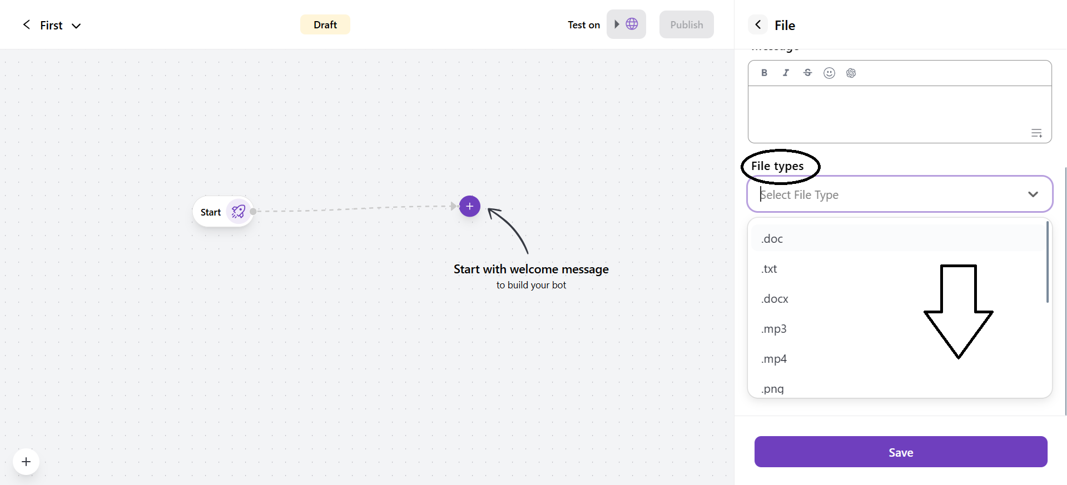Viewport: 1067px width, 485px height.
Task: Click the Italic formatting icon
Action: pos(786,73)
